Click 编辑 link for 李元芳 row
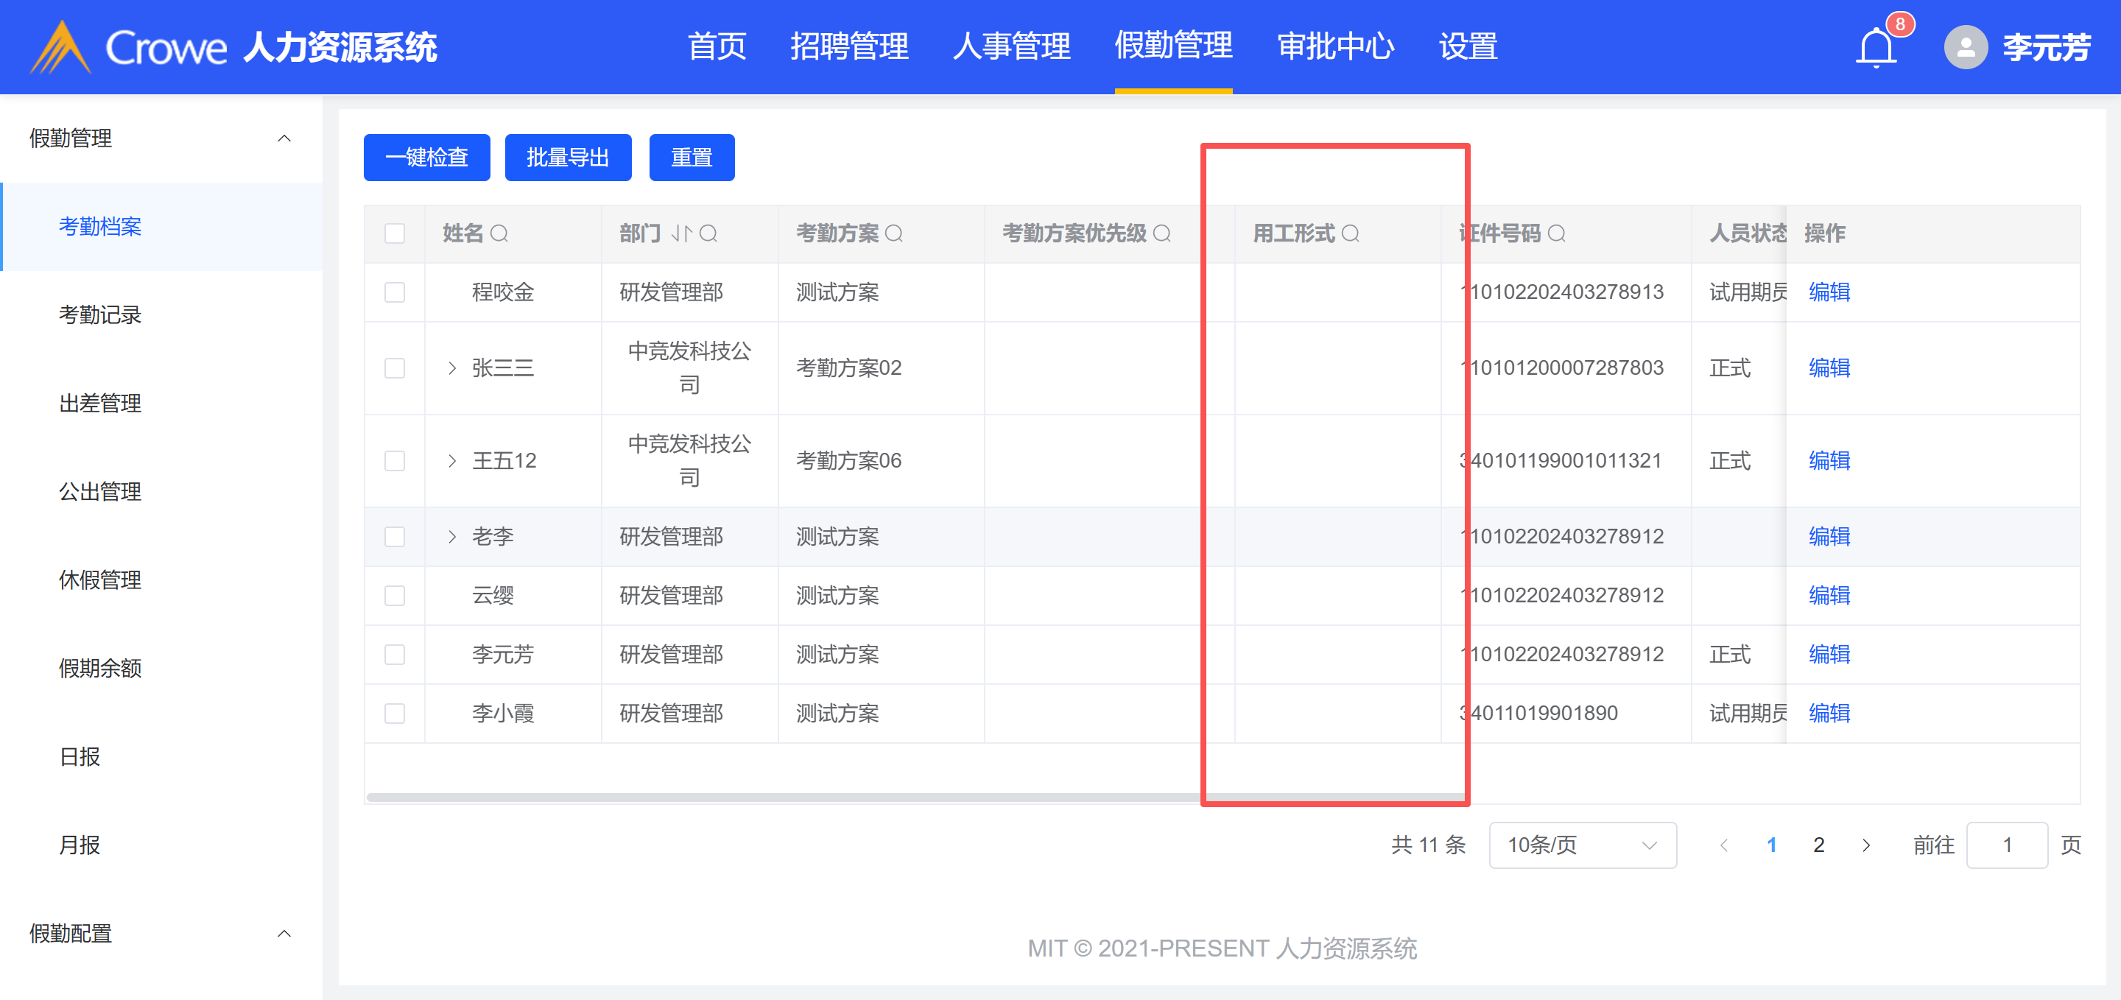The image size is (2121, 1000). tap(1829, 655)
